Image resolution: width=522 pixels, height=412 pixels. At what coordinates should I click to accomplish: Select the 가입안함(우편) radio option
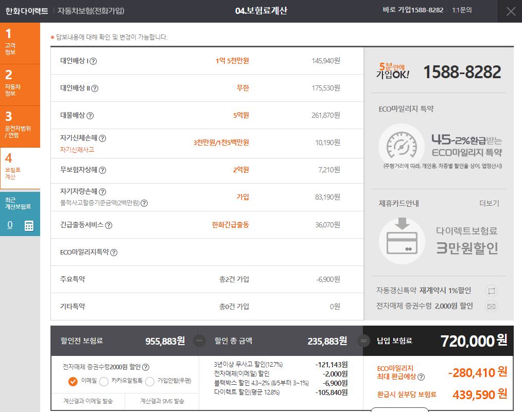(150, 382)
